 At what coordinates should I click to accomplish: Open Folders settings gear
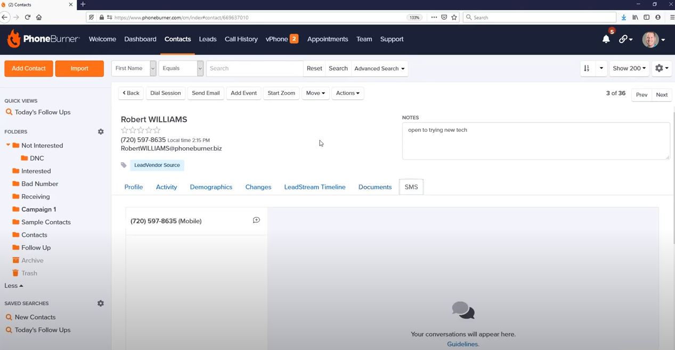(x=101, y=131)
